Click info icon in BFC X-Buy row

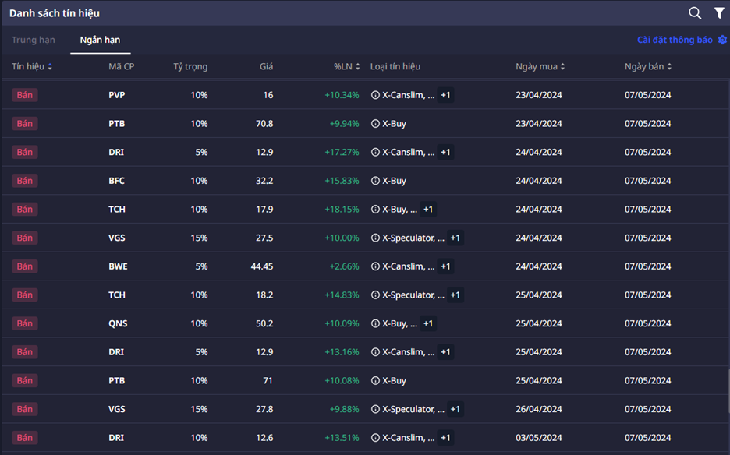pyautogui.click(x=375, y=181)
